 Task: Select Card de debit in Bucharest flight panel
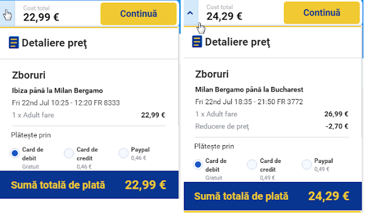[x=198, y=165]
